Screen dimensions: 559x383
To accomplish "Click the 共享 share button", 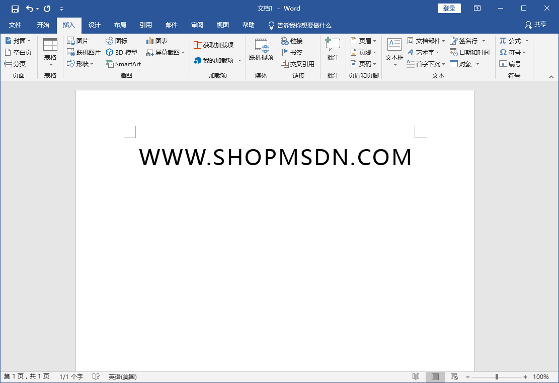I will [535, 25].
